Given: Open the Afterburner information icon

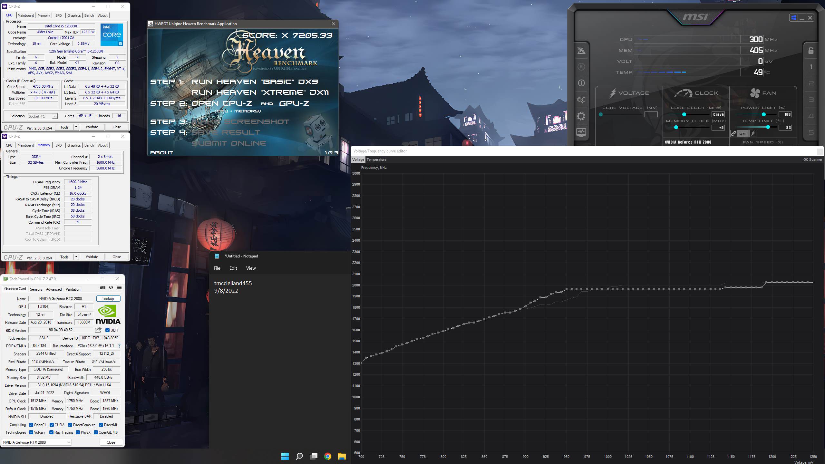Looking at the screenshot, I should pos(581,83).
